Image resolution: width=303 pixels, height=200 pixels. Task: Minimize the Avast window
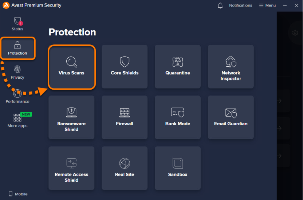point(285,5)
